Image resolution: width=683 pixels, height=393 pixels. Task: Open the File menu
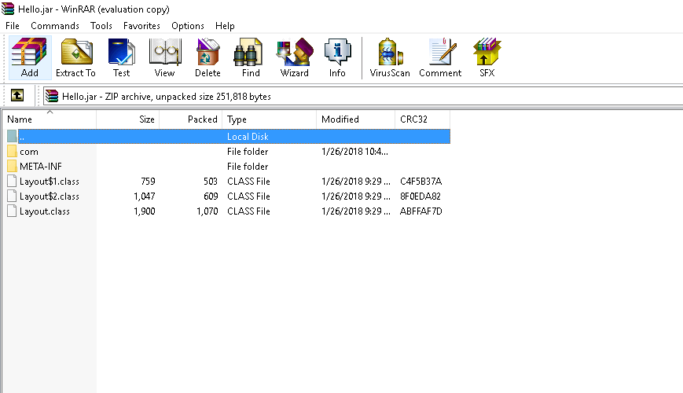pyautogui.click(x=13, y=26)
